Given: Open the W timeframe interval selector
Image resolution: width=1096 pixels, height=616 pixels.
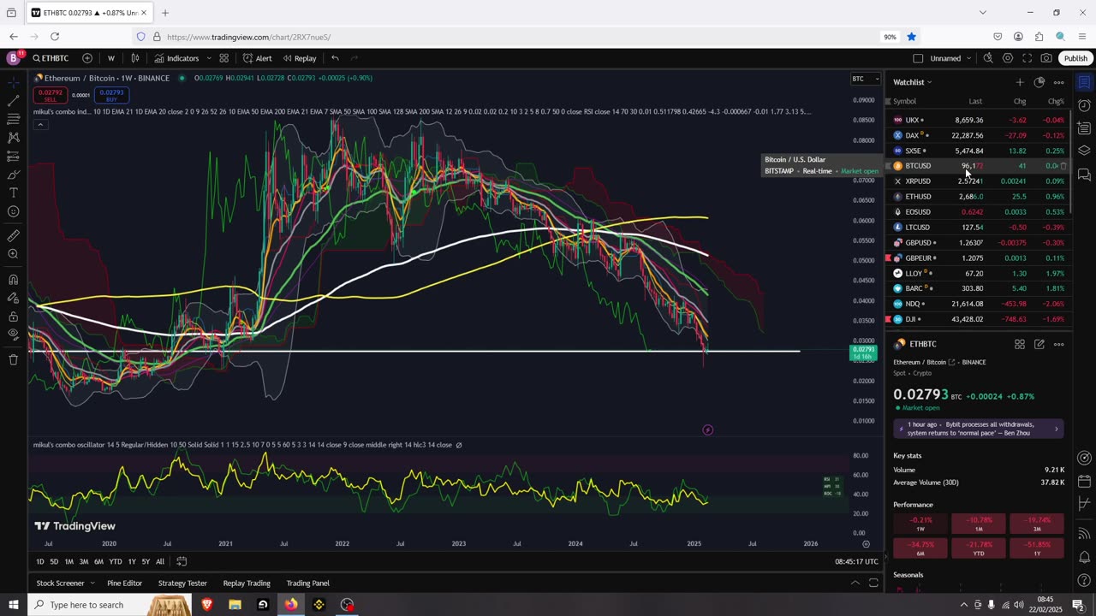Looking at the screenshot, I should point(110,58).
